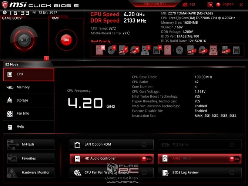
Task: Select the UEFI USB hard disk boot icon
Action: coord(123,50)
